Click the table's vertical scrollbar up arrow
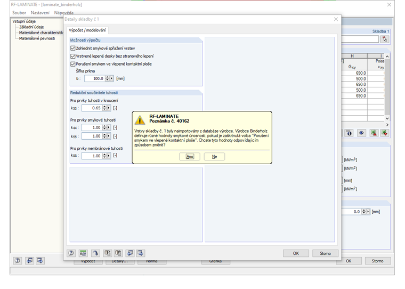The height and width of the screenshot is (289, 405). click(387, 57)
